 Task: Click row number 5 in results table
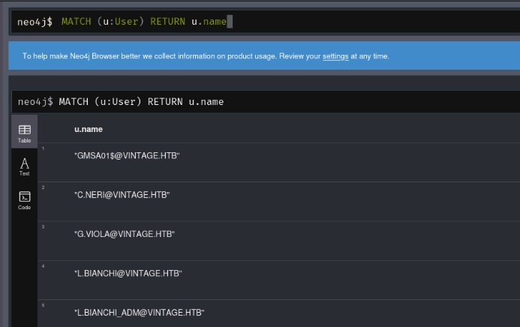44,304
